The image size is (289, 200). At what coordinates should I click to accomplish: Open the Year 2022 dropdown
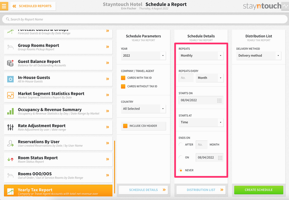[x=143, y=56]
